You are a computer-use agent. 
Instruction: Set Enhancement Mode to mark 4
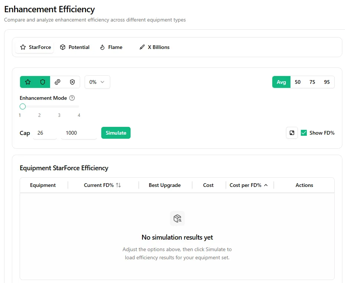[79, 115]
